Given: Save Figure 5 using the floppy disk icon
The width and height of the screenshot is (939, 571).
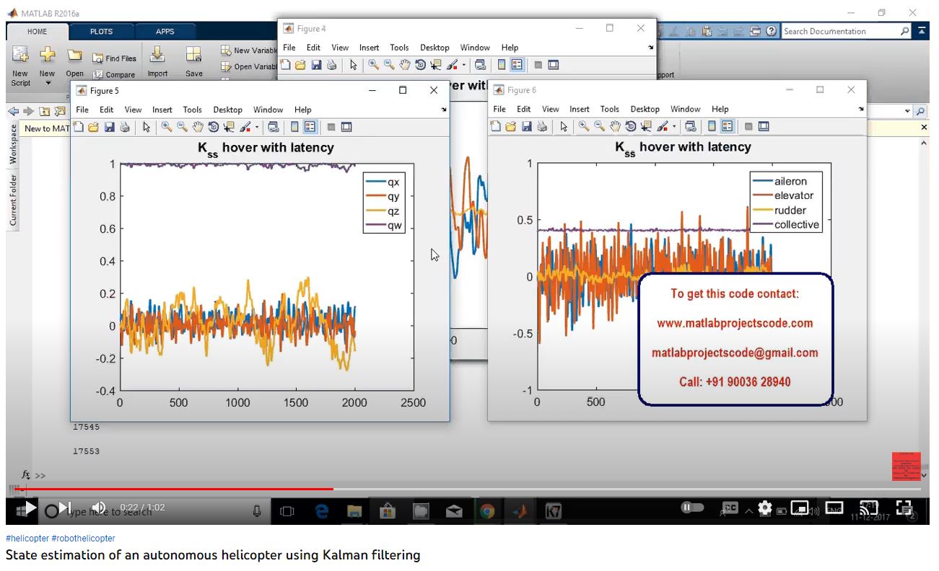Looking at the screenshot, I should point(110,128).
